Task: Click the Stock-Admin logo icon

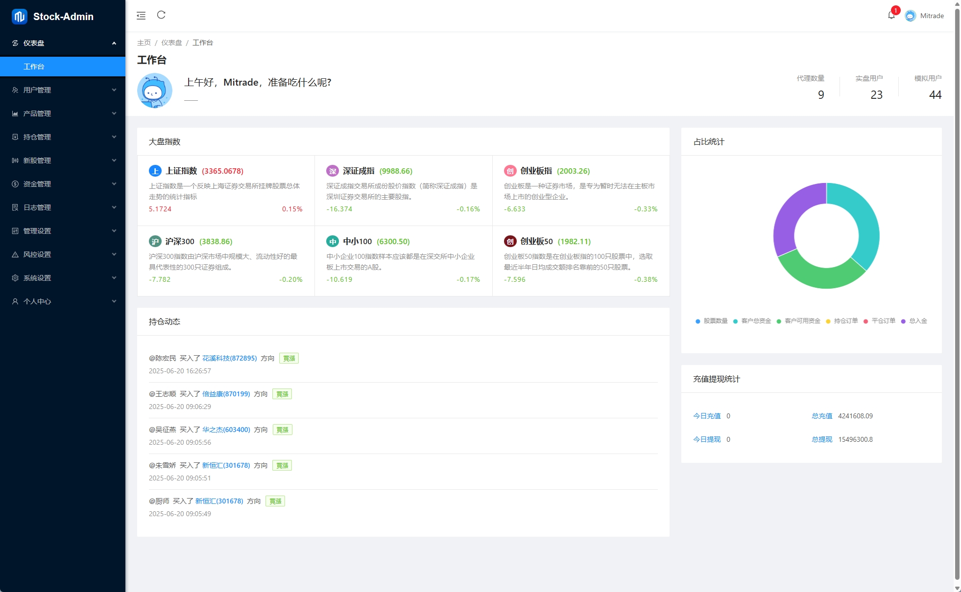Action: [20, 17]
